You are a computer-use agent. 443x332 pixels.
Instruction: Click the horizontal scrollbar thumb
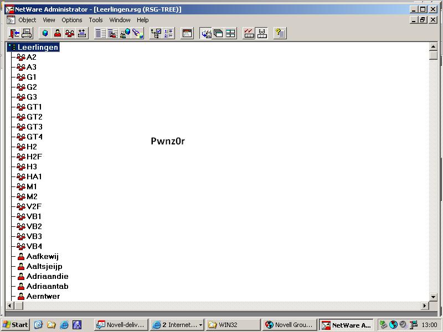click(x=19, y=305)
